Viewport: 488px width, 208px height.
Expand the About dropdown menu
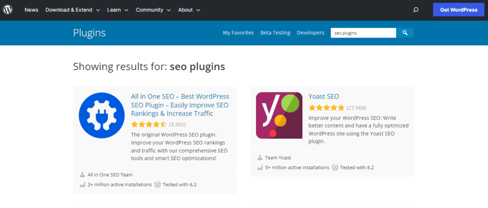click(x=189, y=10)
